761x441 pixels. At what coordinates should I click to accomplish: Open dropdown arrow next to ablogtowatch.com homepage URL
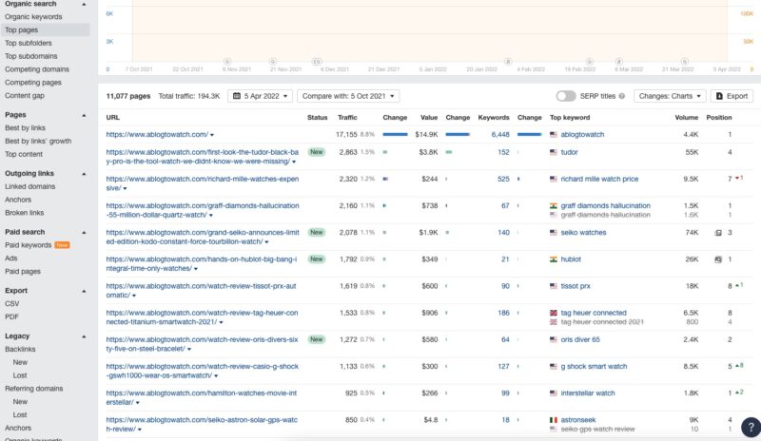(212, 135)
